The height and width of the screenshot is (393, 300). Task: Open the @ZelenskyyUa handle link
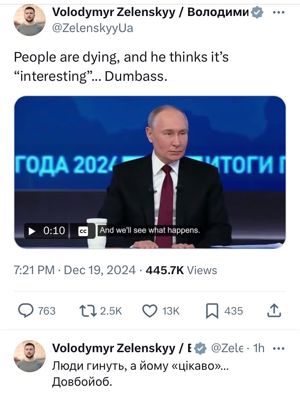(x=93, y=28)
